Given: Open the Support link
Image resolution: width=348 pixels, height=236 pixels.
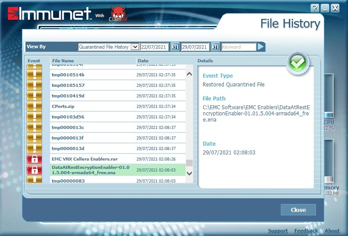Looking at the screenshot, I should click(278, 231).
